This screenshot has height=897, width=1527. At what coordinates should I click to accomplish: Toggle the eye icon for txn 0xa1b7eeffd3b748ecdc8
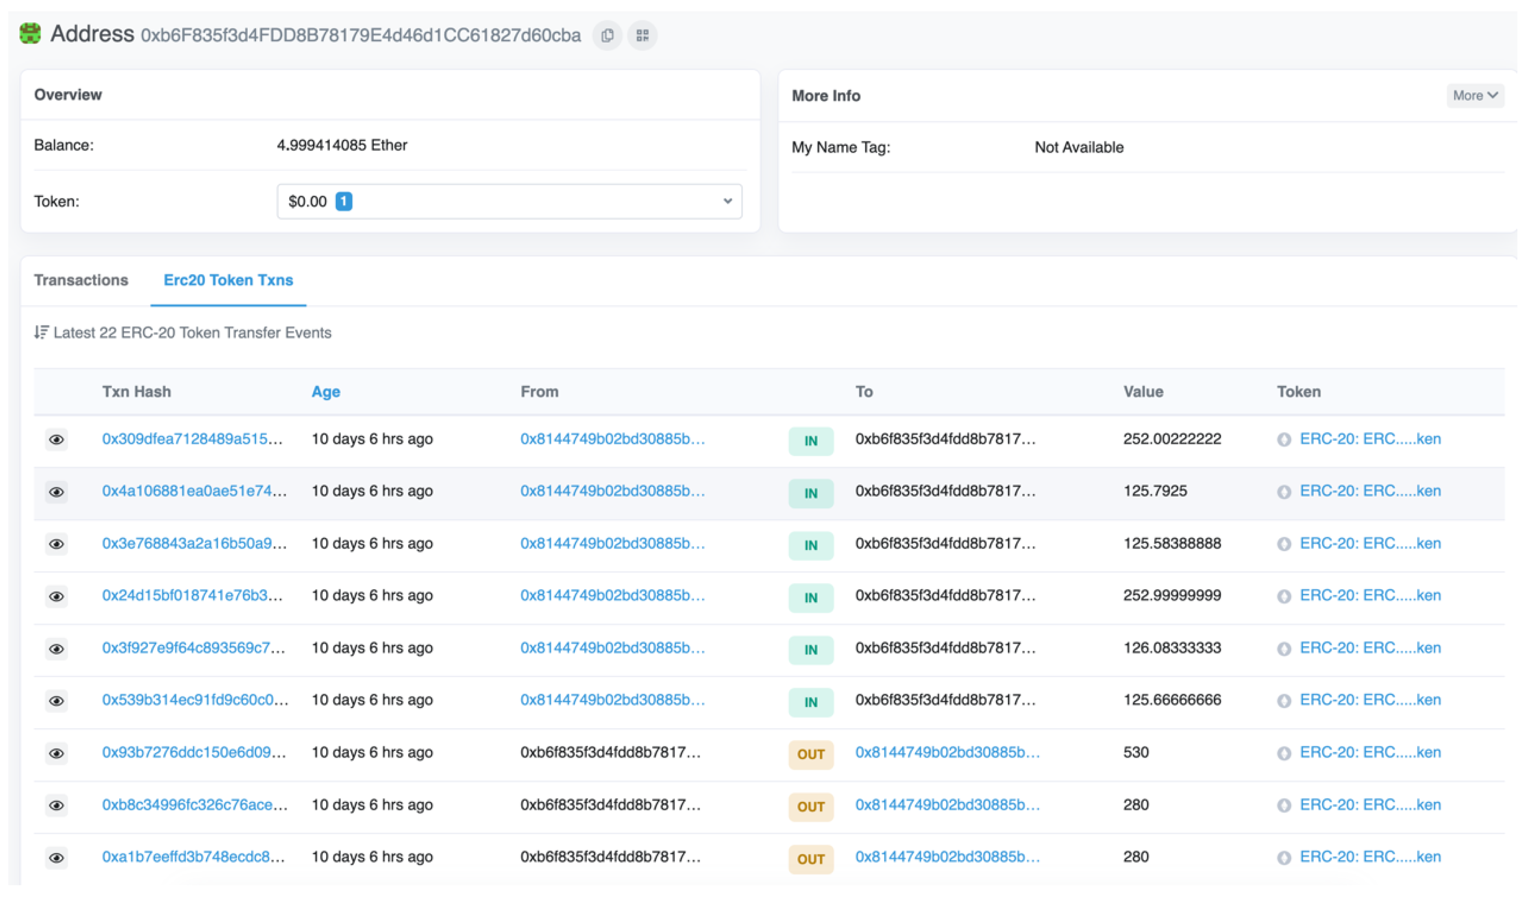pos(56,858)
